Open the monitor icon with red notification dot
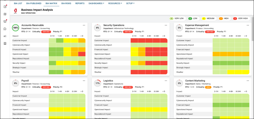The image size is (254, 119). coord(5,21)
